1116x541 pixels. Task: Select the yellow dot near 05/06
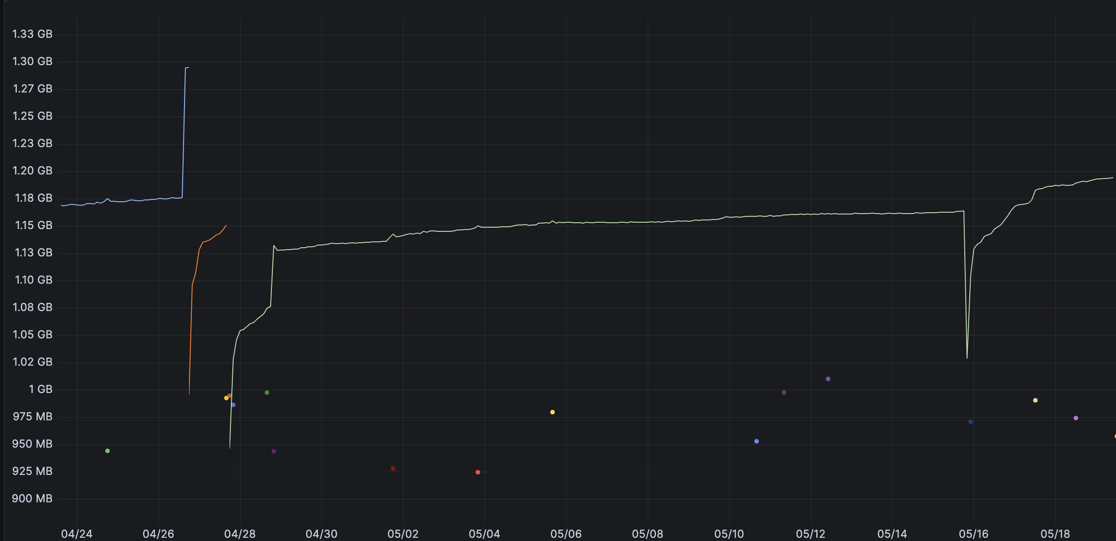click(553, 412)
